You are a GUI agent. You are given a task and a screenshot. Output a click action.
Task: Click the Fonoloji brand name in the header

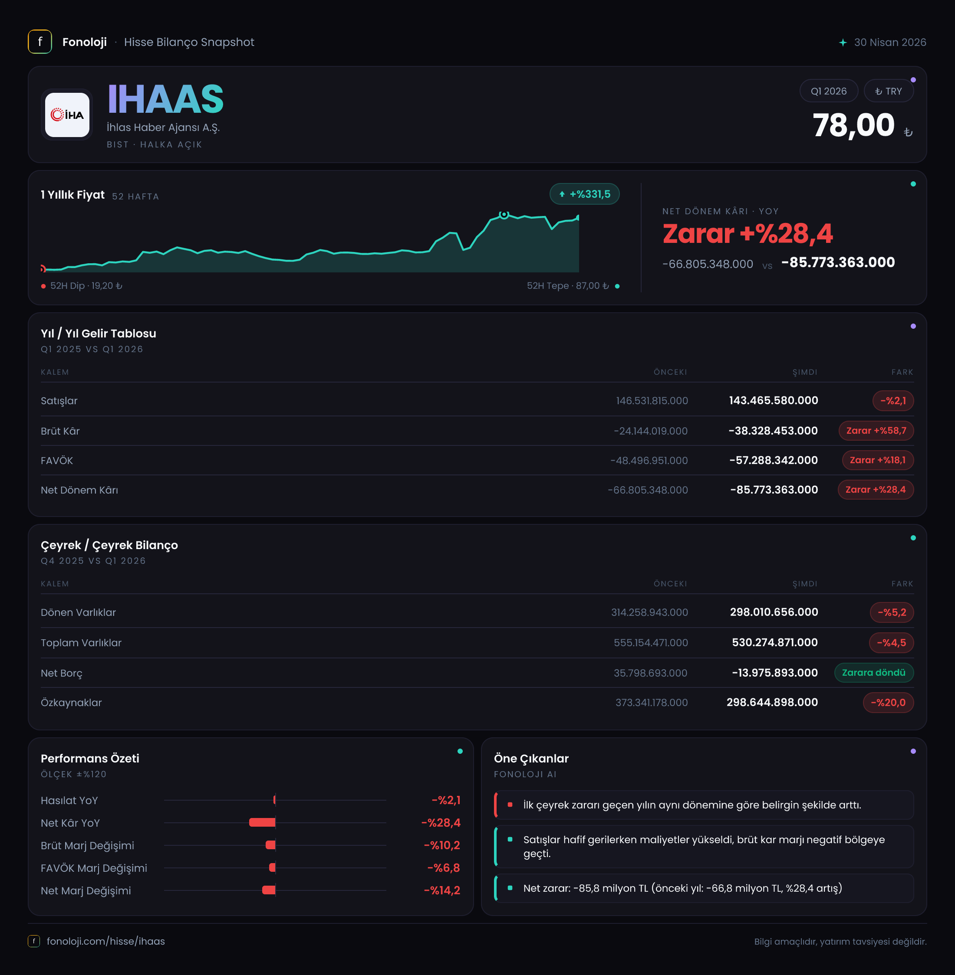[x=84, y=42]
